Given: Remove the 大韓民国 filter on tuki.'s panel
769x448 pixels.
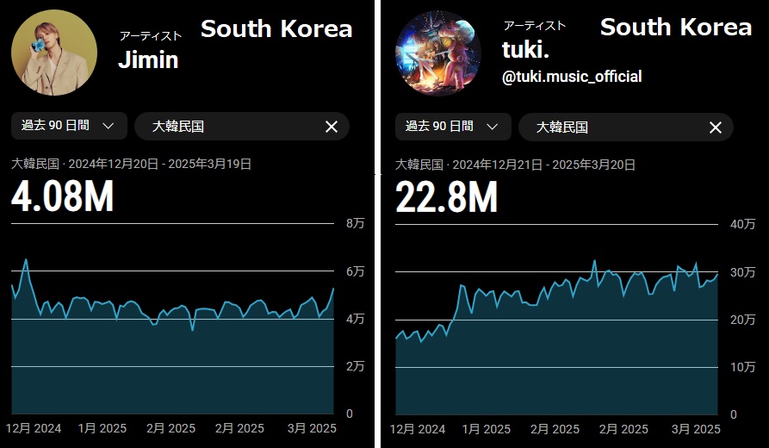Looking at the screenshot, I should (x=716, y=127).
